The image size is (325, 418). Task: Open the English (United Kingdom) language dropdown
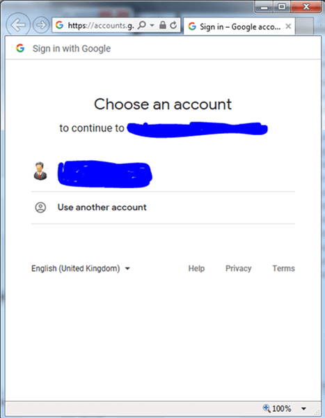(81, 268)
